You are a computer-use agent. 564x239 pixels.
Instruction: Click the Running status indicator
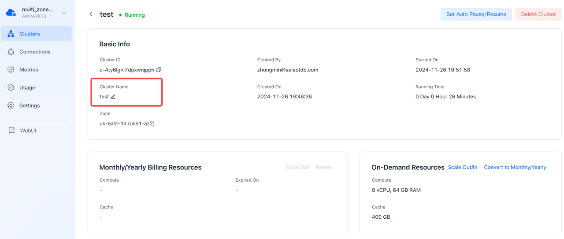coord(132,15)
